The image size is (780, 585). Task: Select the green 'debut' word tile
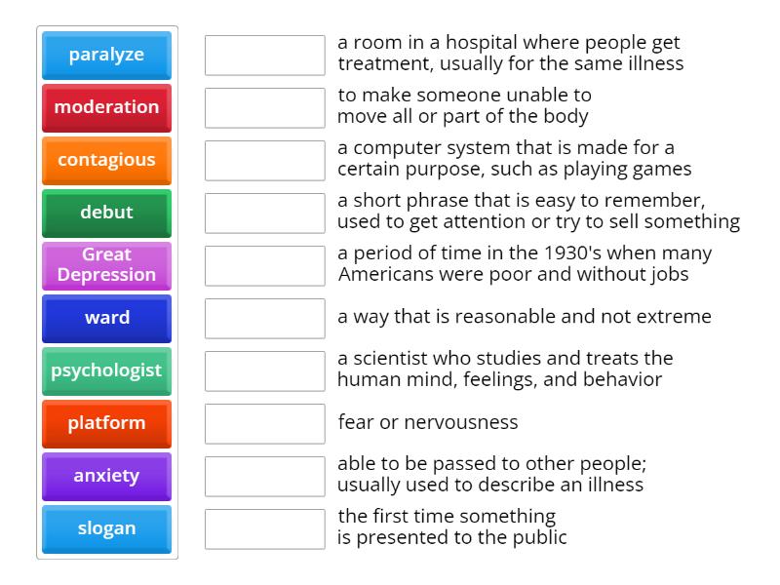(106, 213)
